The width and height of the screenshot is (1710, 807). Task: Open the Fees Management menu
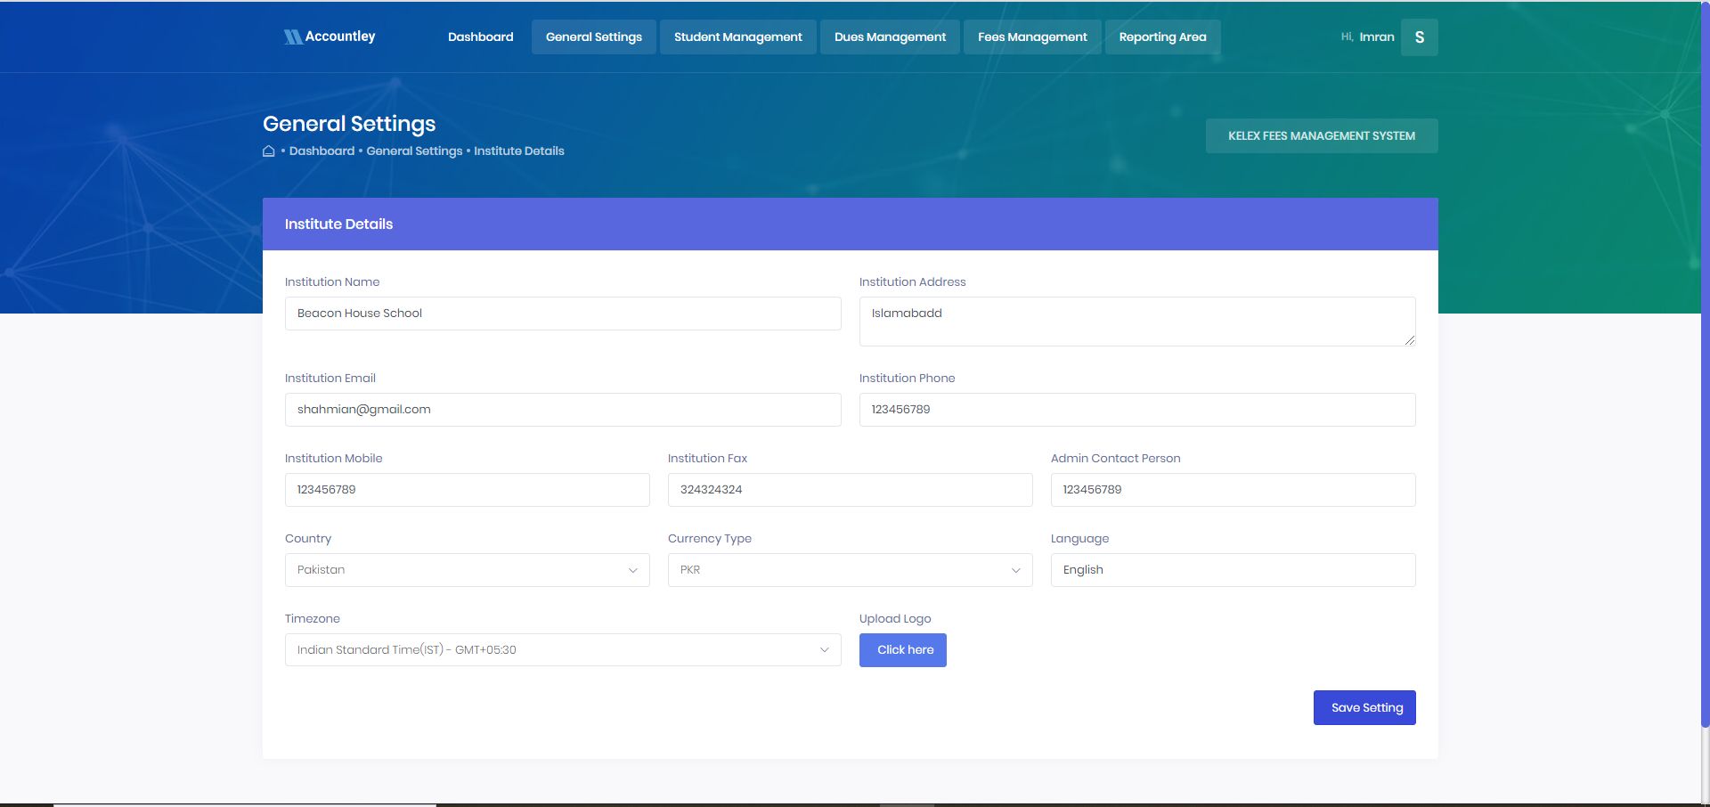click(x=1032, y=37)
